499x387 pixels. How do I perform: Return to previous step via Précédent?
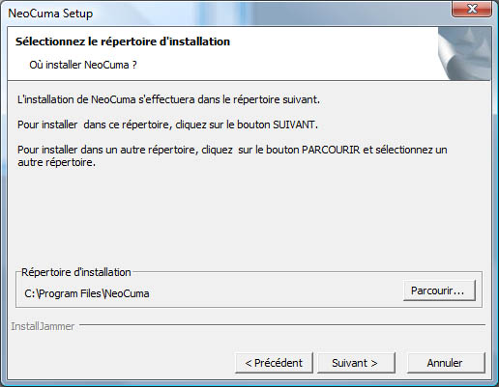(x=274, y=363)
